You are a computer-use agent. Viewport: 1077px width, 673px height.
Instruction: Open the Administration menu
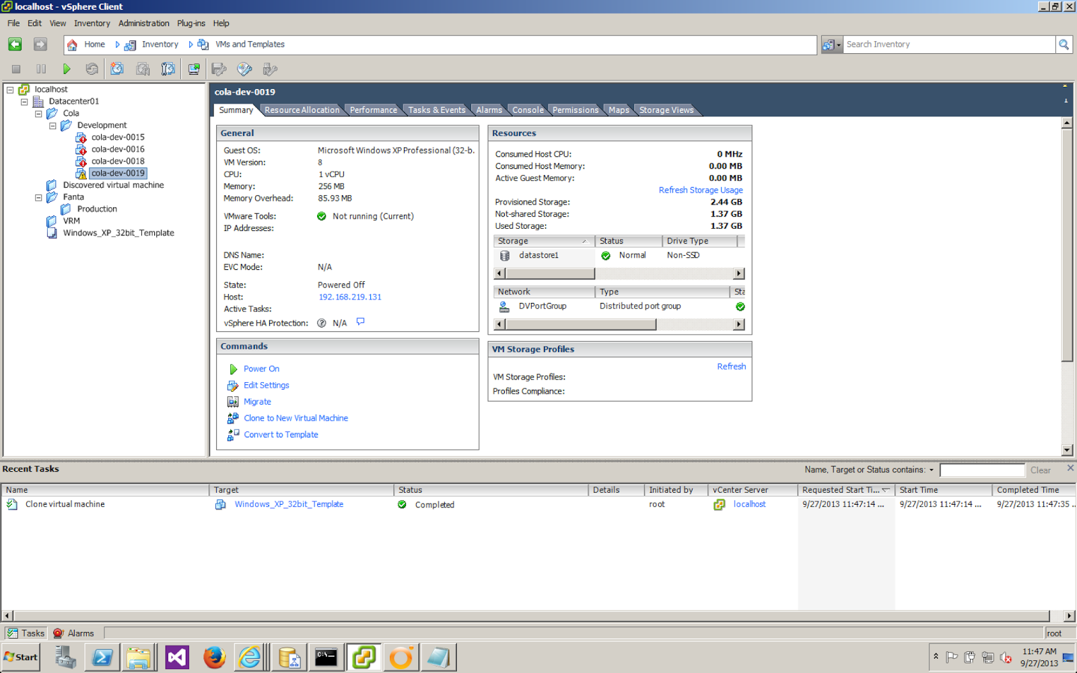[x=143, y=23]
